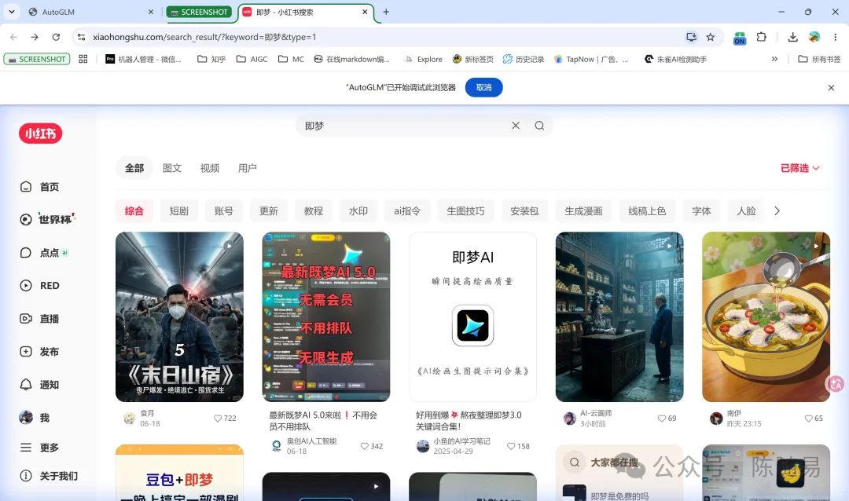Viewport: 849px width, 501px height.
Task: Select the 更新 filter chip
Action: [269, 211]
